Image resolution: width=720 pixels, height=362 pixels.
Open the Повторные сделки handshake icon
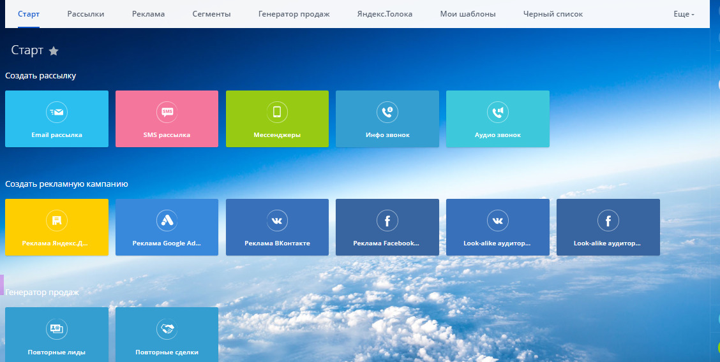tap(167, 329)
